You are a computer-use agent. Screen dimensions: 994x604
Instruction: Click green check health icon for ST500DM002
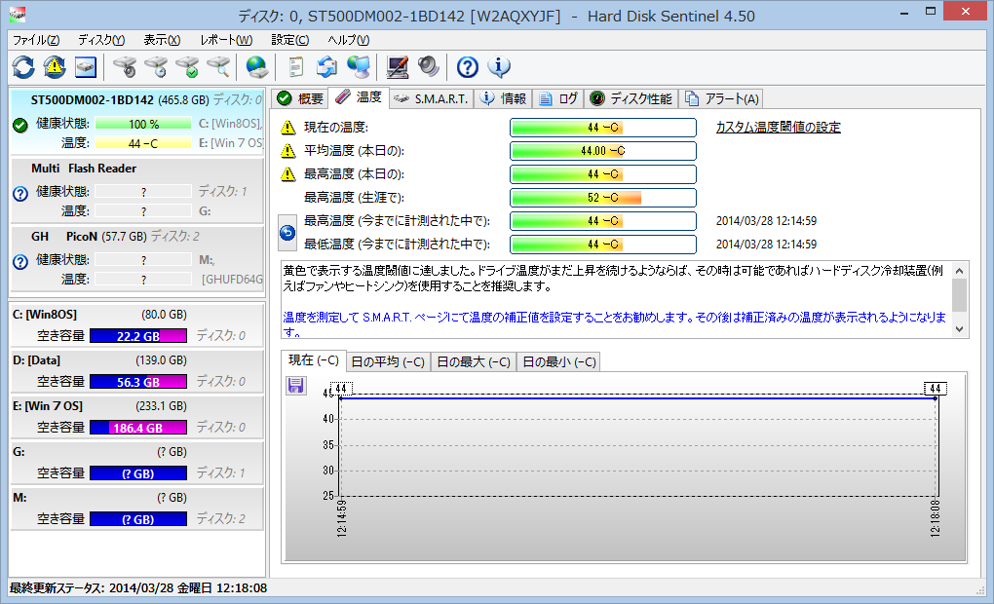click(x=20, y=125)
